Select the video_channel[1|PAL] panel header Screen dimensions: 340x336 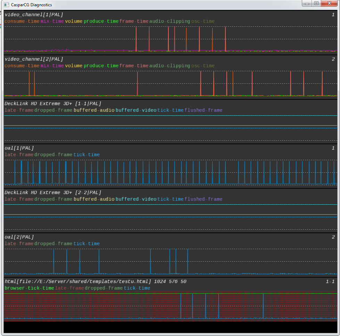35,15
